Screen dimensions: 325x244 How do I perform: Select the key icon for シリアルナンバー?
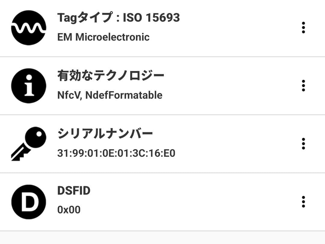pyautogui.click(x=28, y=143)
